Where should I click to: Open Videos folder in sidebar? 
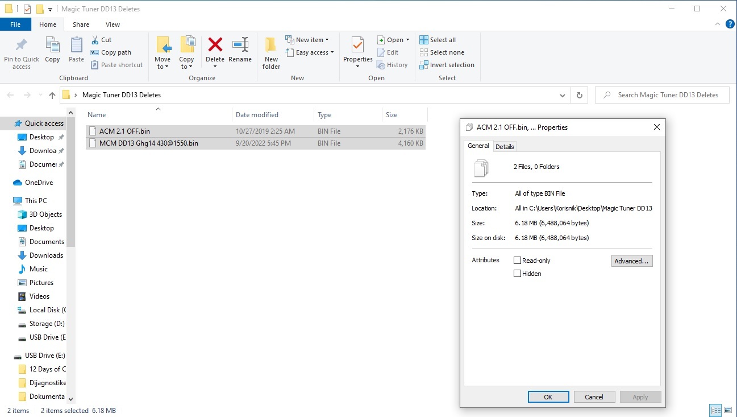[x=39, y=296]
